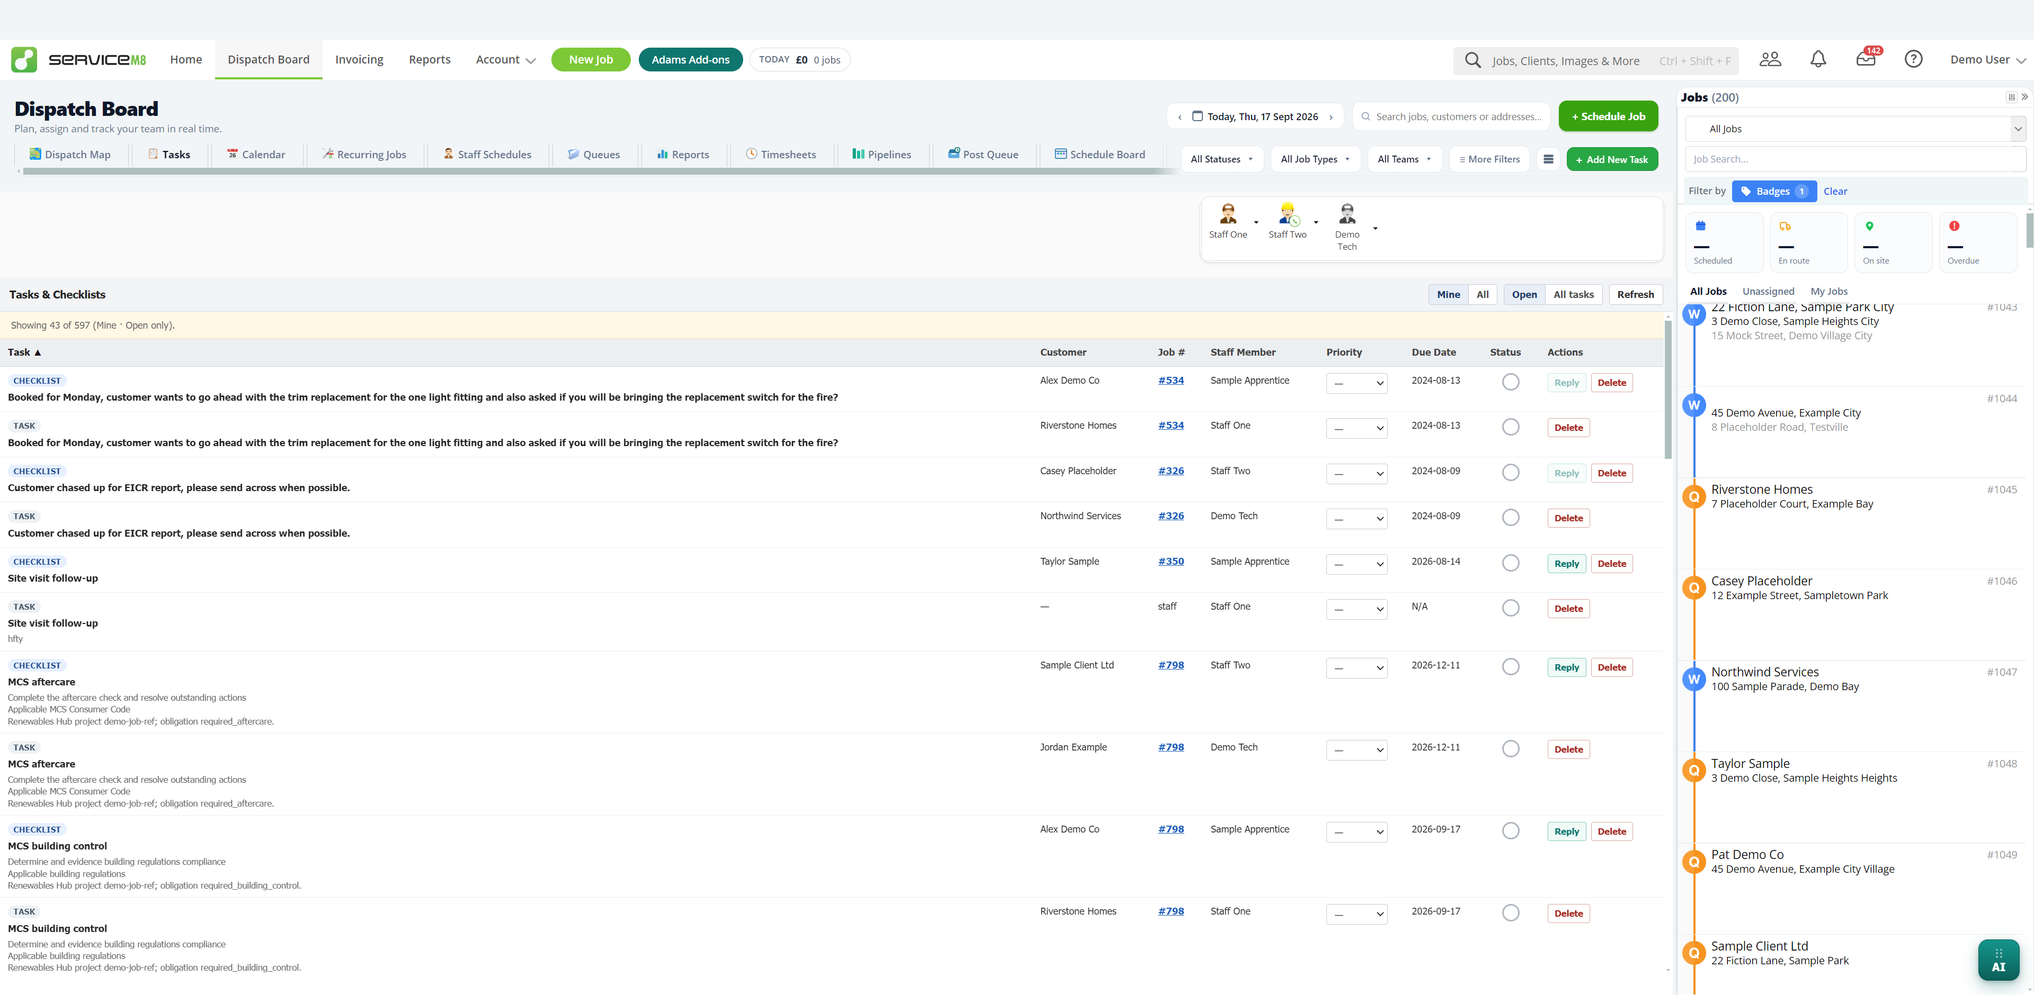Click the Schedule Job button

pyautogui.click(x=1608, y=116)
